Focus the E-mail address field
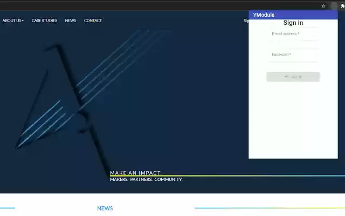345x216 pixels. [x=293, y=34]
